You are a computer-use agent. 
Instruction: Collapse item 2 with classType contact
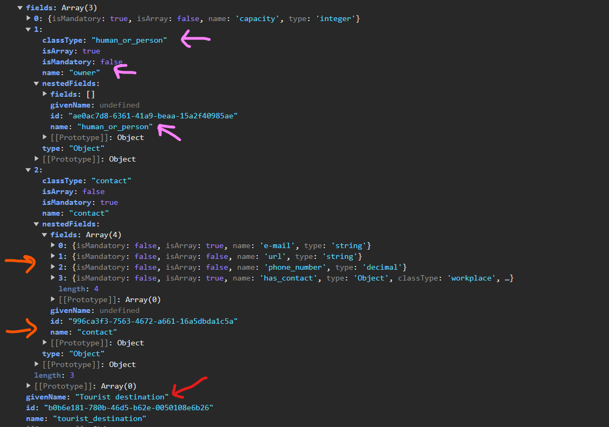click(29, 170)
